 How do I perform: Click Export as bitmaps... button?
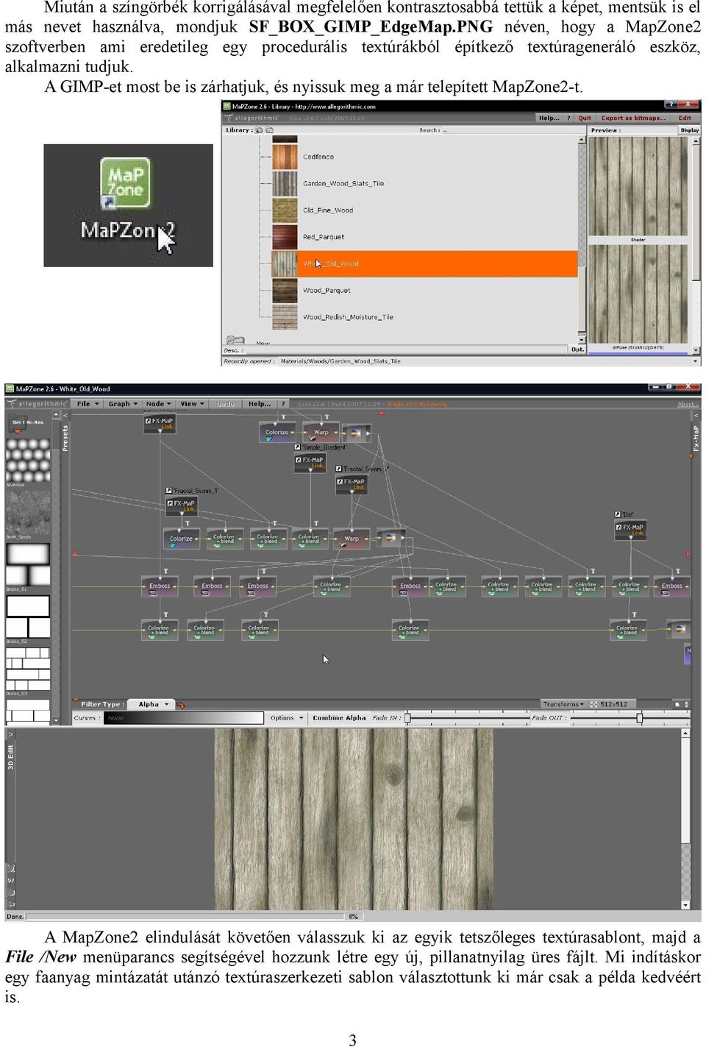click(633, 118)
